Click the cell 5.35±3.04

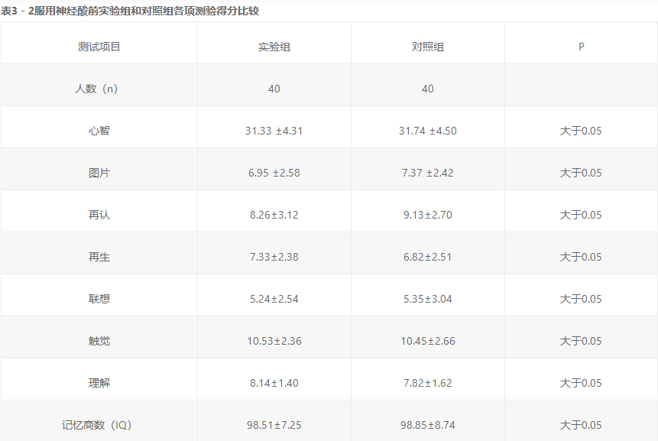pos(428,299)
